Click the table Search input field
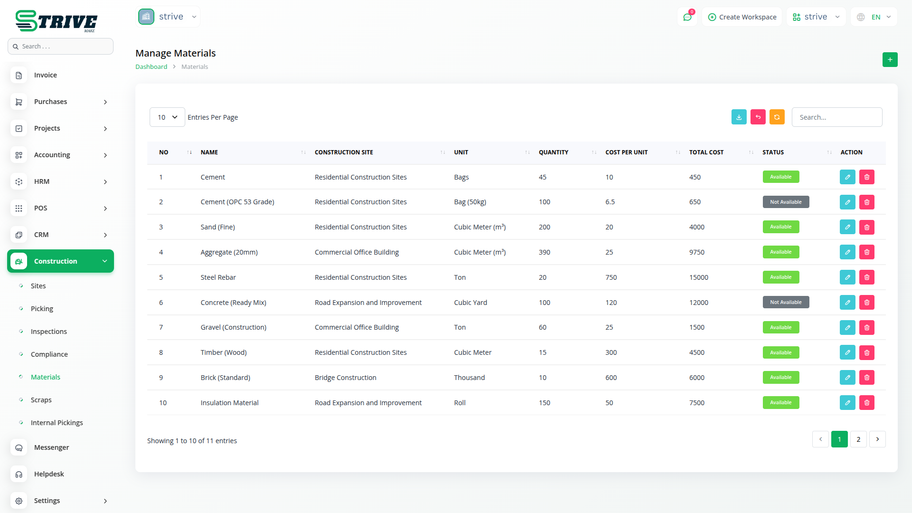This screenshot has height=513, width=912. pos(836,117)
